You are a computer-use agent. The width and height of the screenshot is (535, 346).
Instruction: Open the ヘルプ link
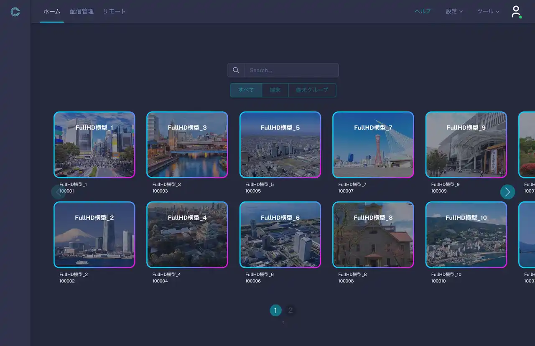pyautogui.click(x=423, y=11)
